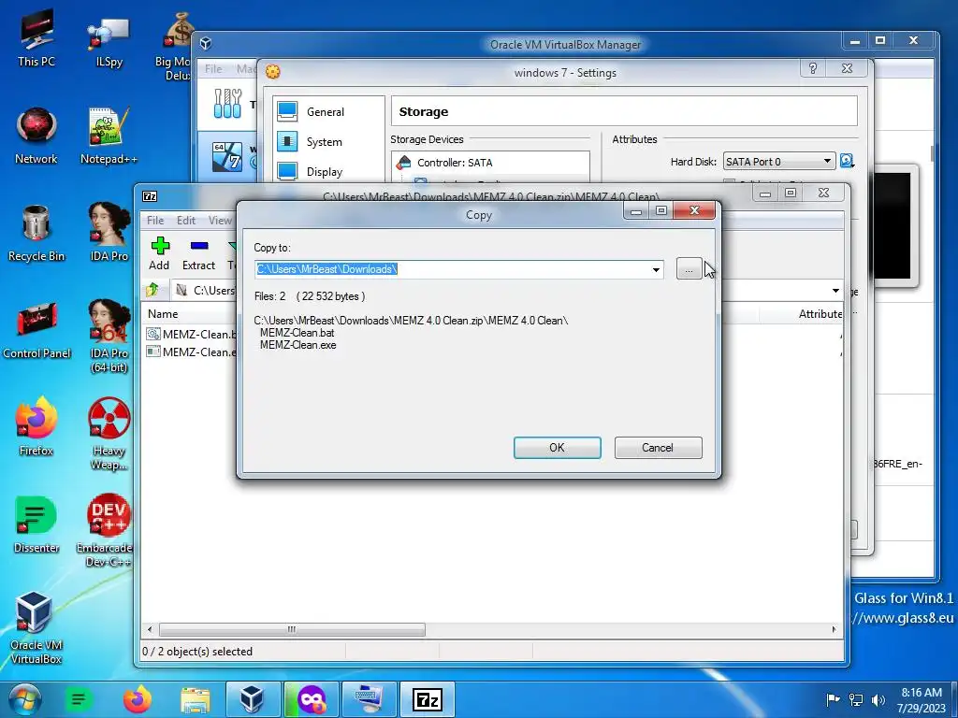Click the Windows Start button
This screenshot has height=718, width=958.
click(x=24, y=699)
